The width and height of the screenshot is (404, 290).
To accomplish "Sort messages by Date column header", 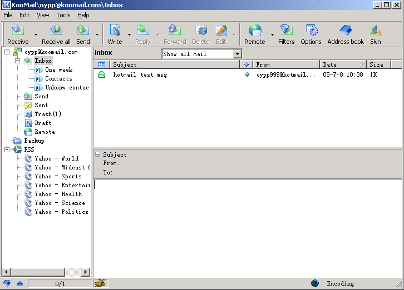I will tap(343, 64).
